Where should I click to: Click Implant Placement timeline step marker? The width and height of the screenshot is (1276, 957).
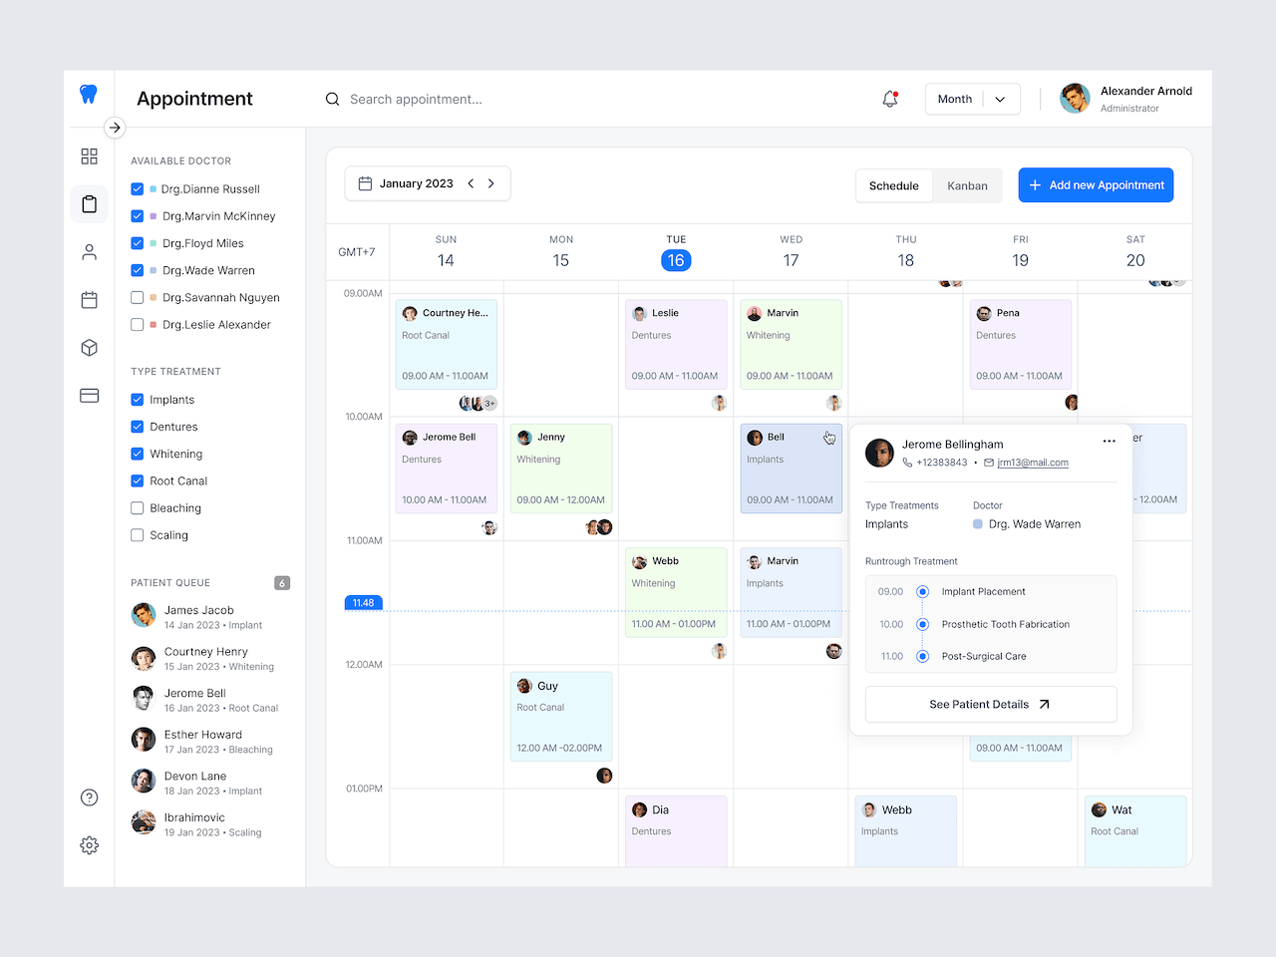(922, 592)
